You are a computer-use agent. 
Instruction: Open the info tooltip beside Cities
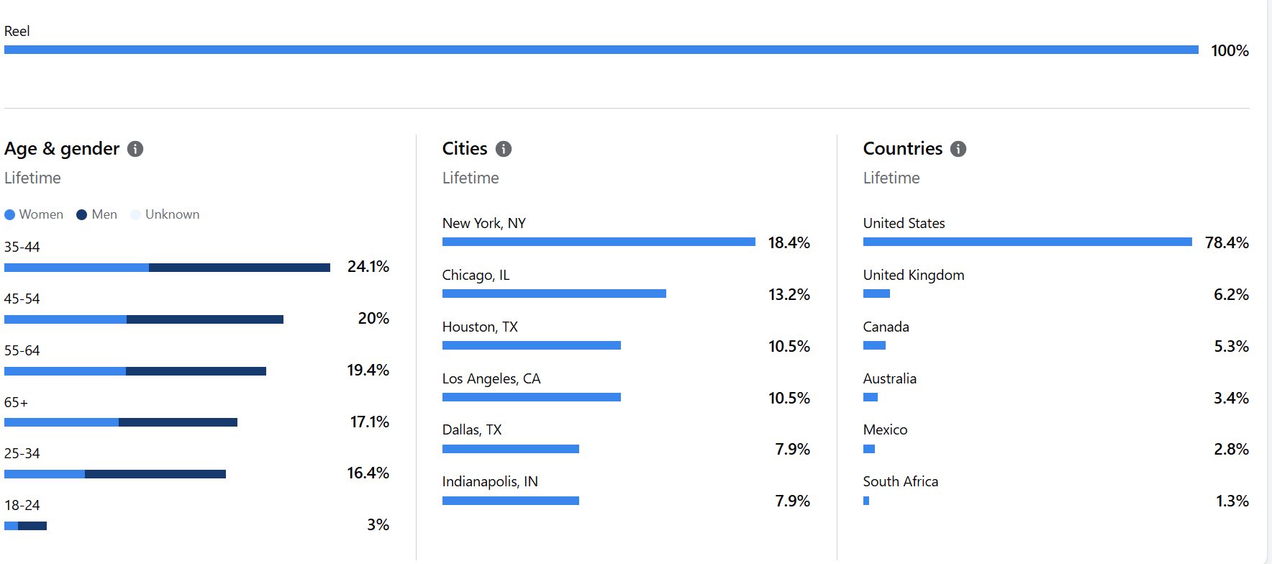[504, 149]
